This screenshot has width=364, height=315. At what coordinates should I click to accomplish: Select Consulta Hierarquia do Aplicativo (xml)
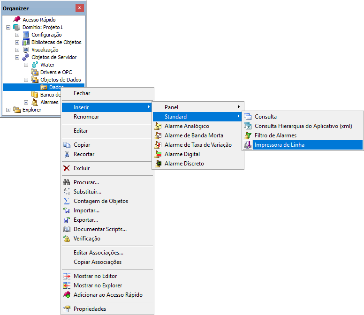pyautogui.click(x=303, y=126)
